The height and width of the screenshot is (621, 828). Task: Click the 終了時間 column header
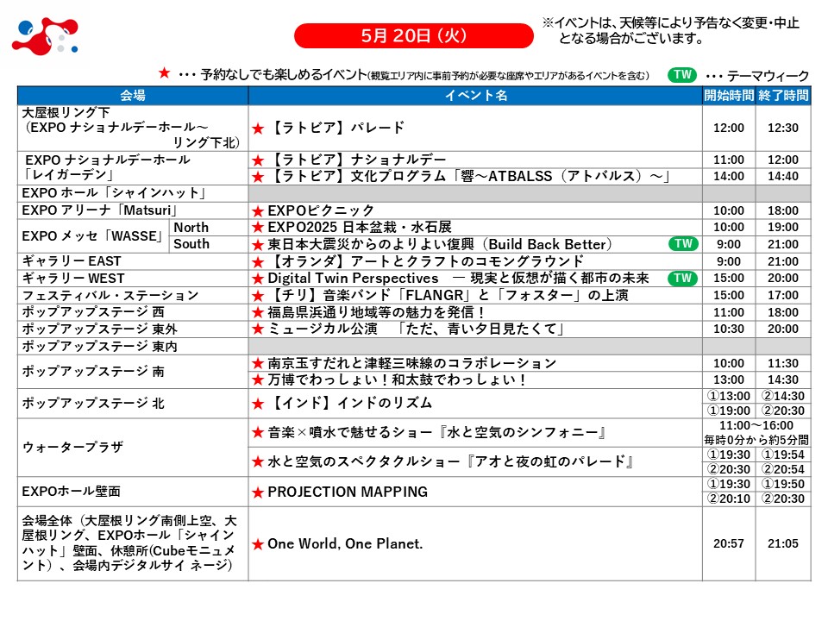[x=783, y=96]
